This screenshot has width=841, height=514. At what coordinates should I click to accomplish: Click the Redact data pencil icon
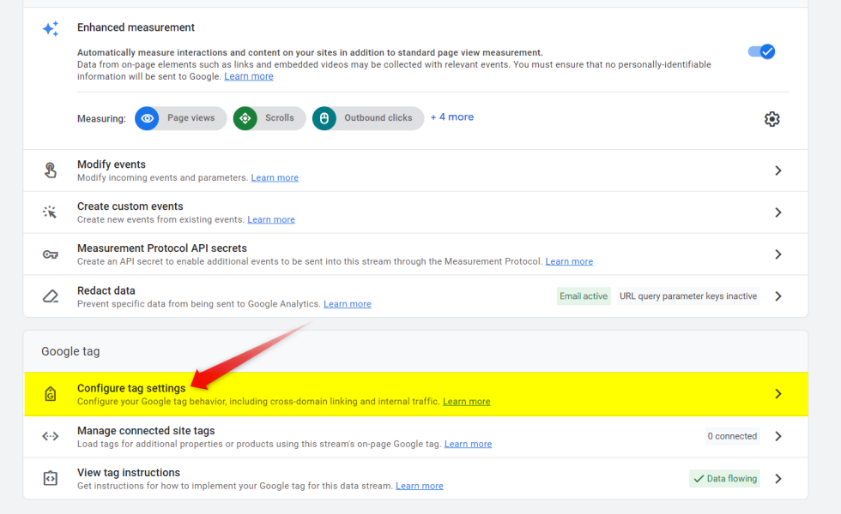pos(50,296)
